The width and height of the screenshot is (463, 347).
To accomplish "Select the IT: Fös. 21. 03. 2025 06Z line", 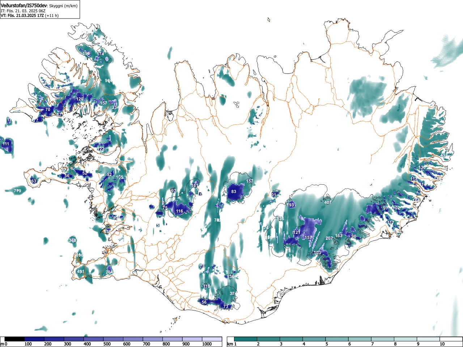I will [23, 11].
